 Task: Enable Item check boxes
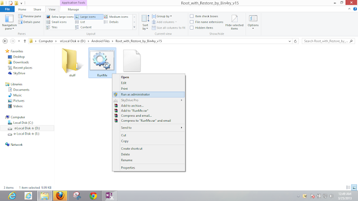point(192,16)
